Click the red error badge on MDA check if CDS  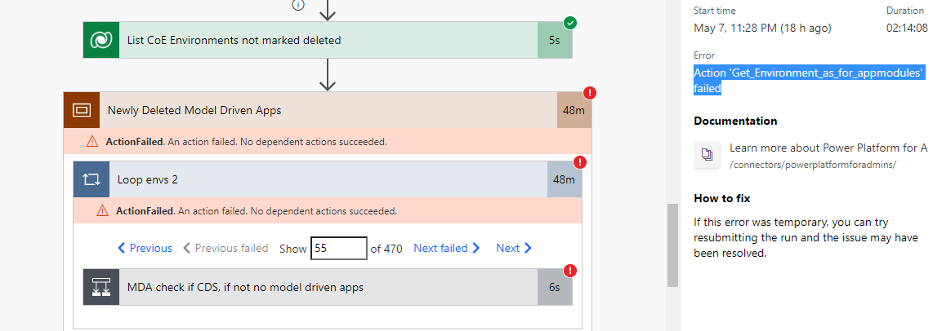(x=570, y=271)
